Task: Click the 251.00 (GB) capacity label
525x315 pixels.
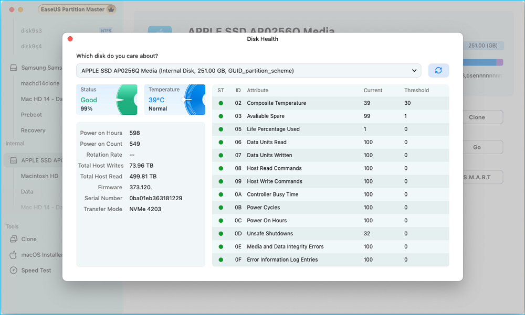Action: tap(483, 46)
